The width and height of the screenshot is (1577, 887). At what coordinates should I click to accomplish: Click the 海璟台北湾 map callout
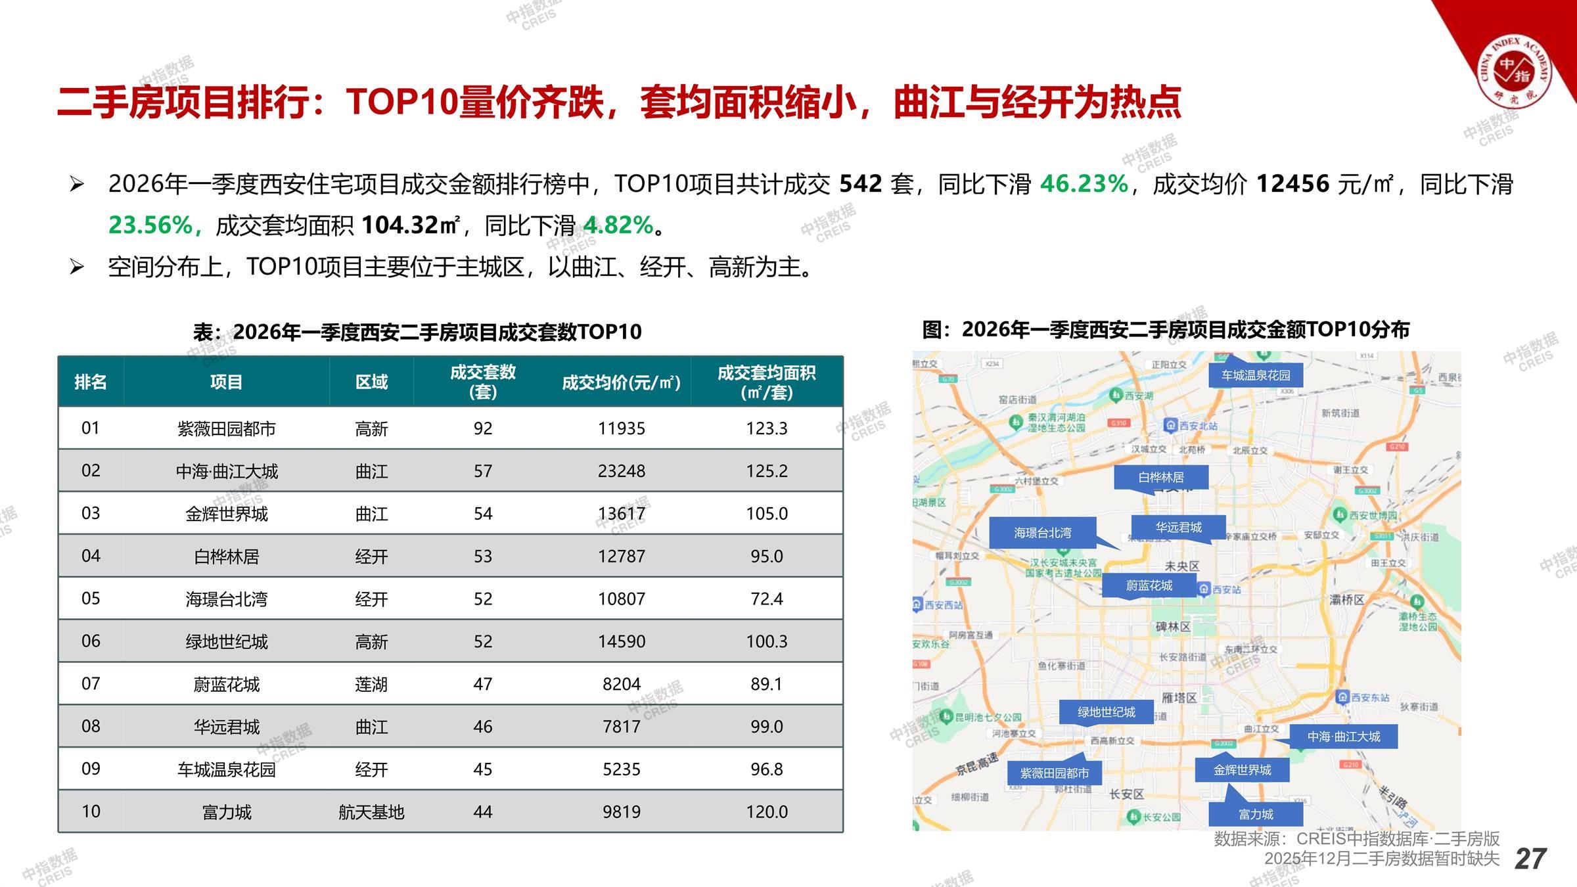[x=1042, y=533]
